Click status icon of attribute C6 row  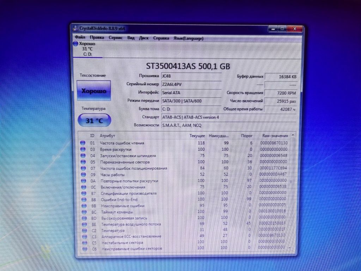85,249
